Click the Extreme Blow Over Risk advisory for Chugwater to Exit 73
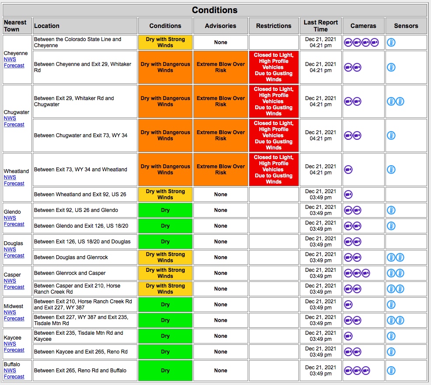The image size is (431, 385). (221, 135)
